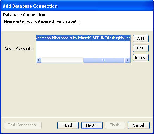Click the Add Database Connection title bar
Viewport: 154px width, 134px height.
pyautogui.click(x=77, y=6)
